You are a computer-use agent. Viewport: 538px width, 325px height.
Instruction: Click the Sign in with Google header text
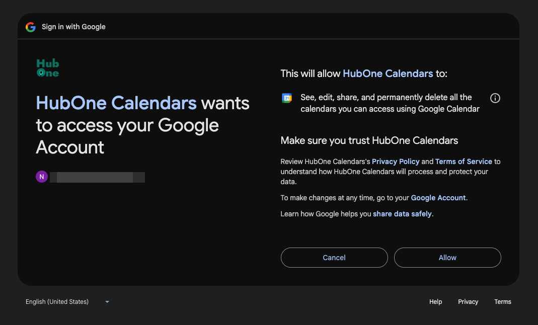(73, 27)
